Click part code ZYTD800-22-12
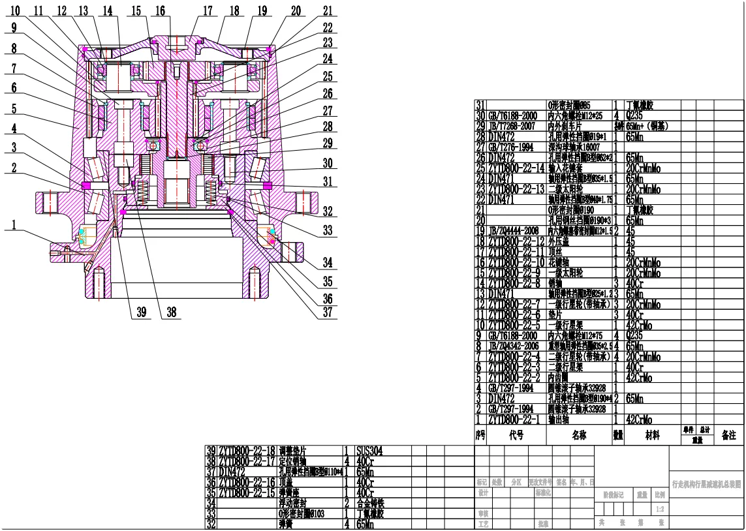This screenshot has width=746, height=531. click(516, 241)
